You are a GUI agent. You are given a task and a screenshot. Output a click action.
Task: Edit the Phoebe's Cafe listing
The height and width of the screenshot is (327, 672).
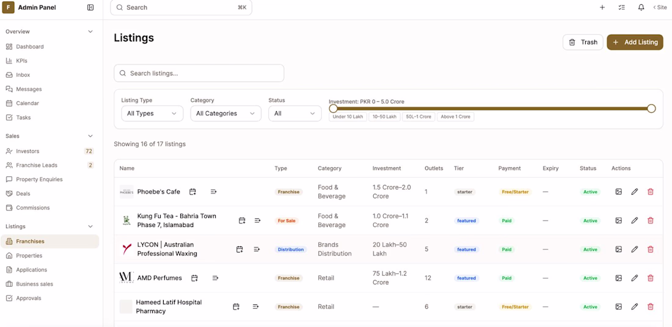pos(635,192)
